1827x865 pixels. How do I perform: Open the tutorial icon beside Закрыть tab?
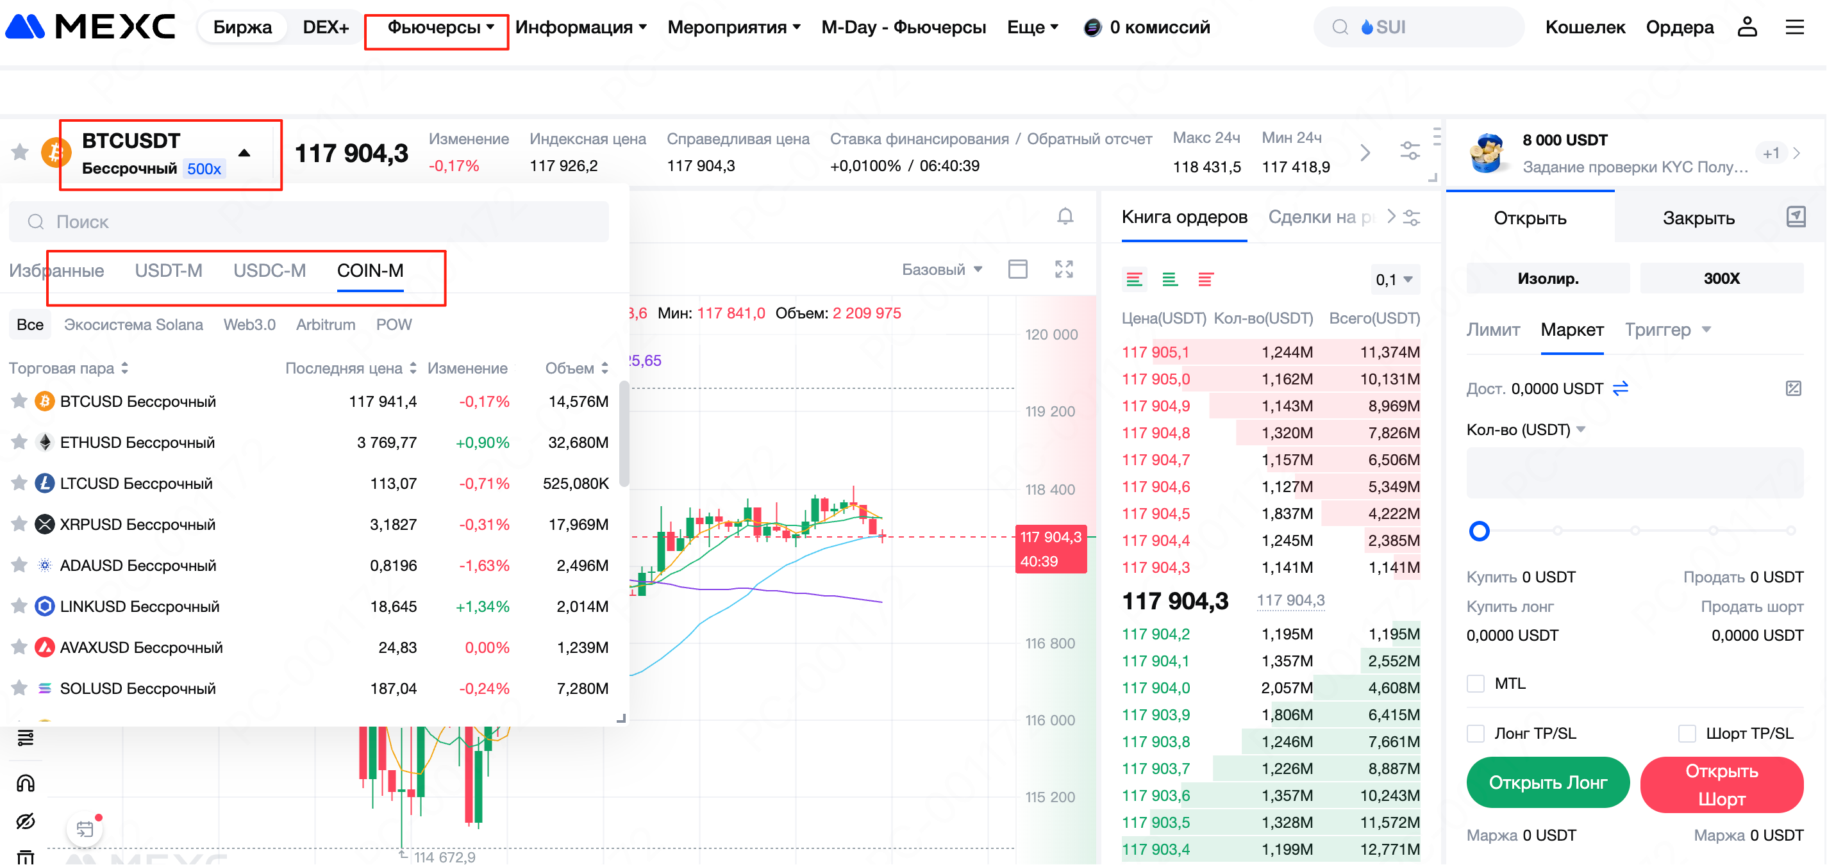(1795, 217)
